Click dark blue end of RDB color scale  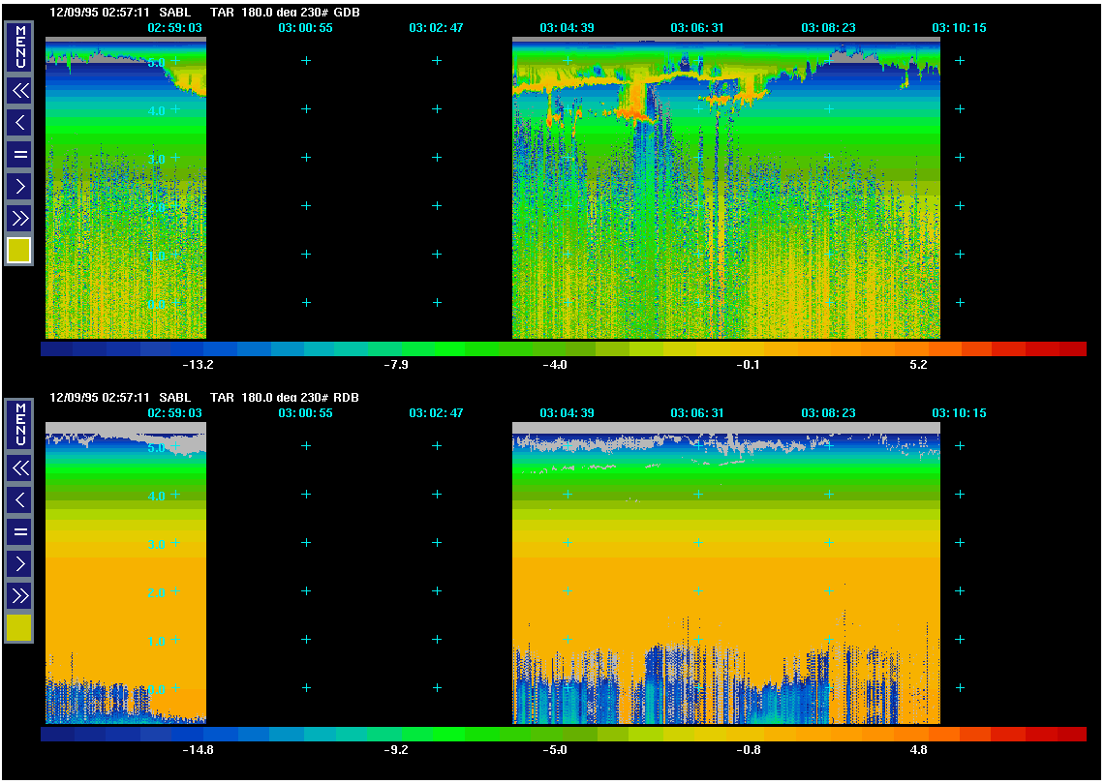56,734
